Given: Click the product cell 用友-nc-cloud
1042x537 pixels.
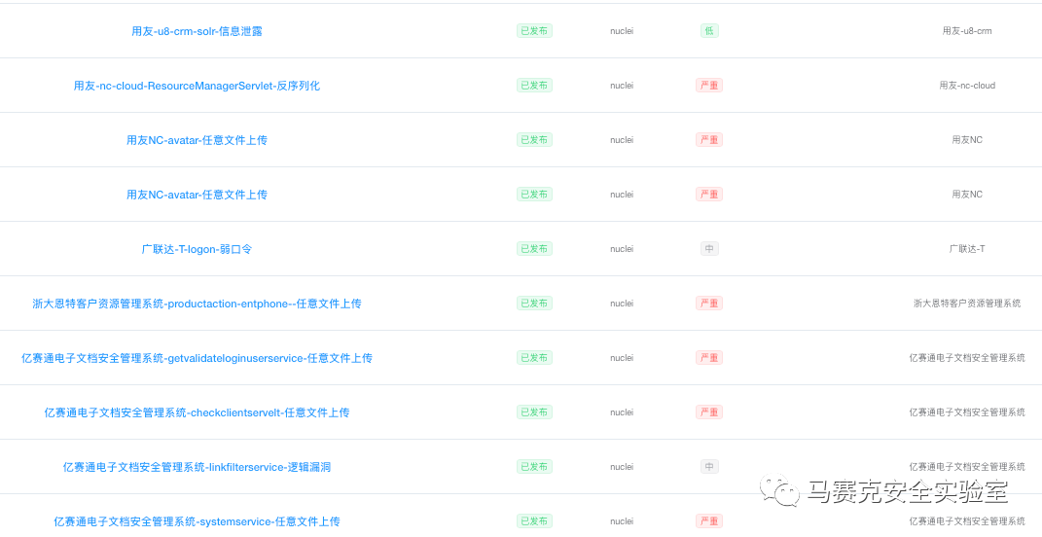Looking at the screenshot, I should (967, 85).
